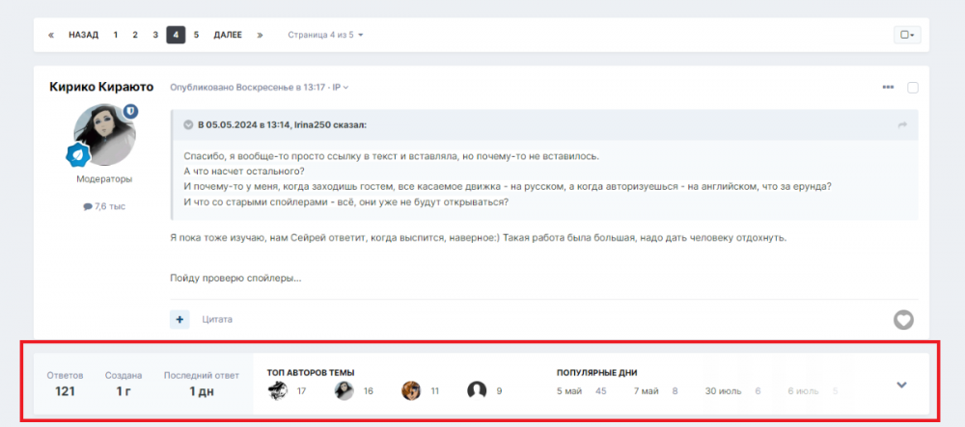
Task: Expand the topic statistics bar chevron
Action: 901,385
